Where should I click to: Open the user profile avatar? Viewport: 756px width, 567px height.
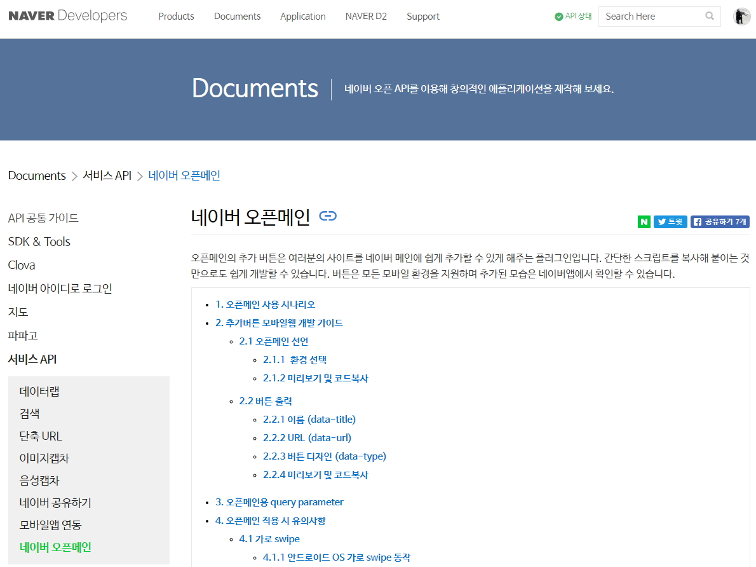[741, 17]
